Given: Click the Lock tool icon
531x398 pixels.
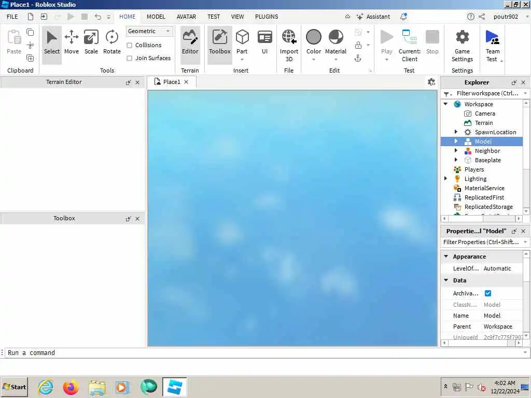Looking at the screenshot, I should pos(358,45).
